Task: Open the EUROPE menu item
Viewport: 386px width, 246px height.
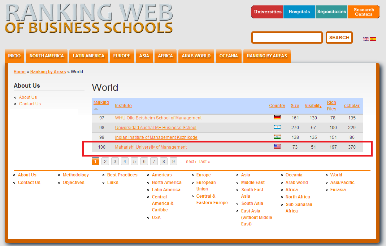Action: 122,56
